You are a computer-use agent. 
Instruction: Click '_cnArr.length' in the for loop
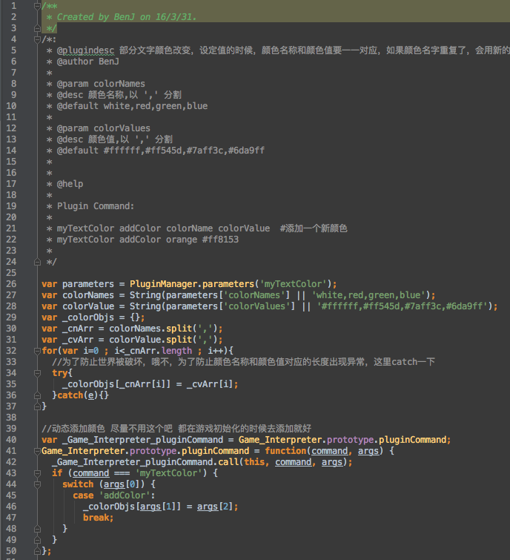point(158,351)
